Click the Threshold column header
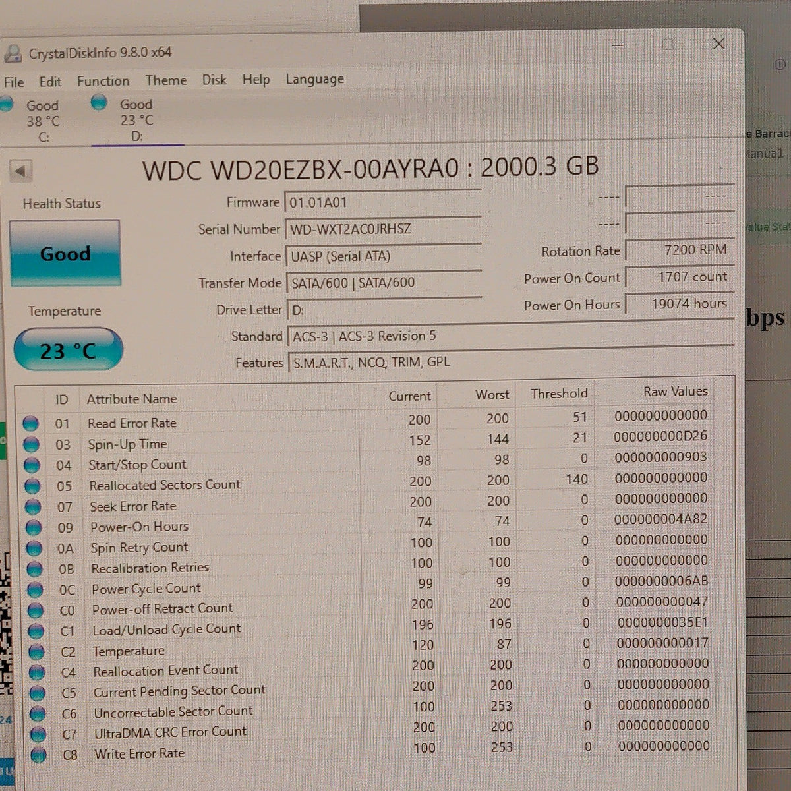The image size is (791, 791). (559, 394)
